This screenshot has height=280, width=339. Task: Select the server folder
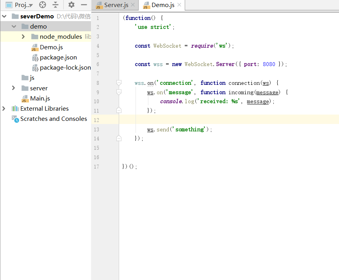pos(39,88)
